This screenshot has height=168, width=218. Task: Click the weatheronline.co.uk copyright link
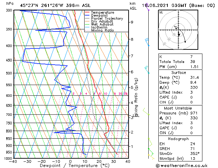coord(182,166)
